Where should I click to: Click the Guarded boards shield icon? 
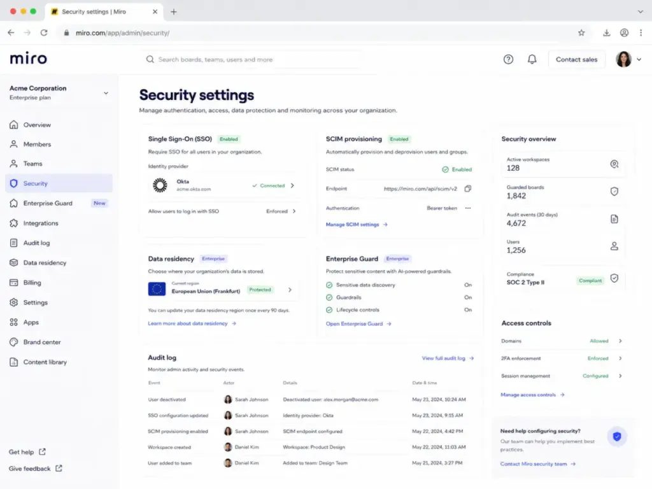[614, 191]
